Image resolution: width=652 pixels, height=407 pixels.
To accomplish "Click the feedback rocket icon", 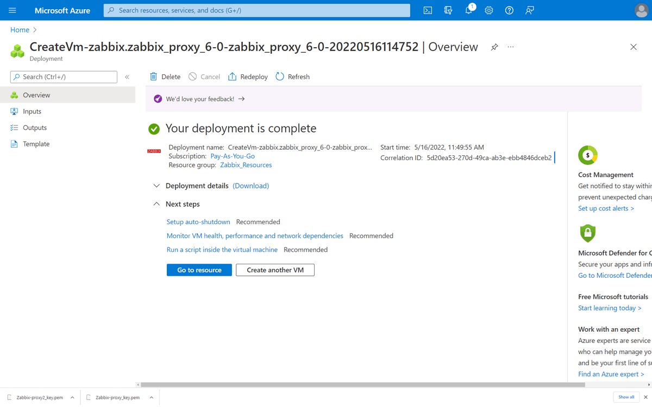I will (x=158, y=99).
